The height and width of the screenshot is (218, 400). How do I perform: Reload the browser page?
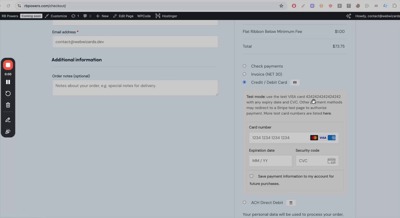coord(8,6)
